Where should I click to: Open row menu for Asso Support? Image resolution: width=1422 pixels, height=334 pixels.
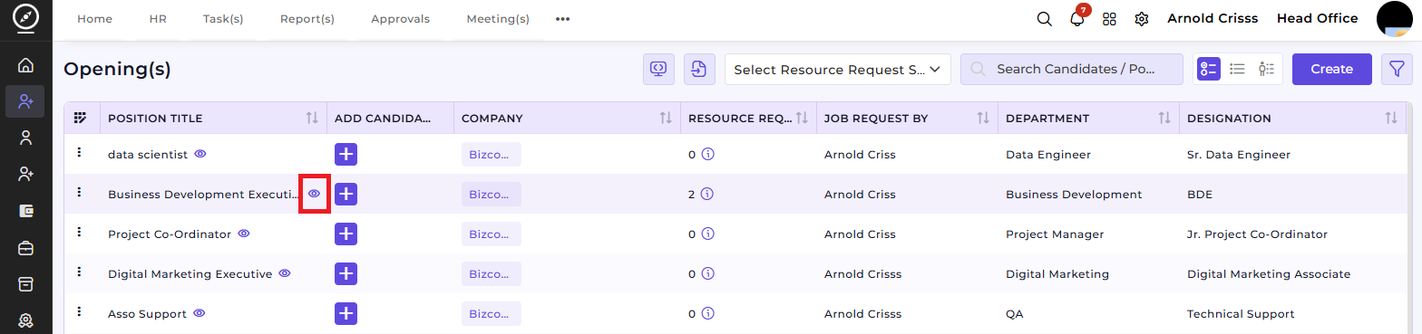pyautogui.click(x=80, y=312)
